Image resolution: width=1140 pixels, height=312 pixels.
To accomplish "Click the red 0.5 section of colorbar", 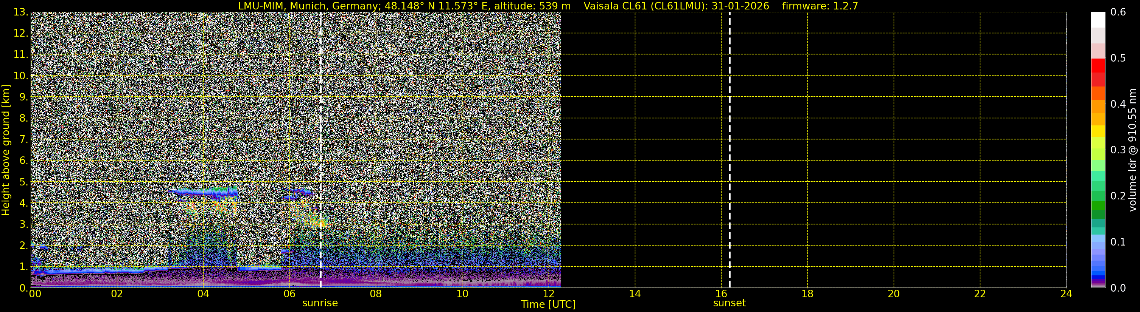I will pos(1098,65).
